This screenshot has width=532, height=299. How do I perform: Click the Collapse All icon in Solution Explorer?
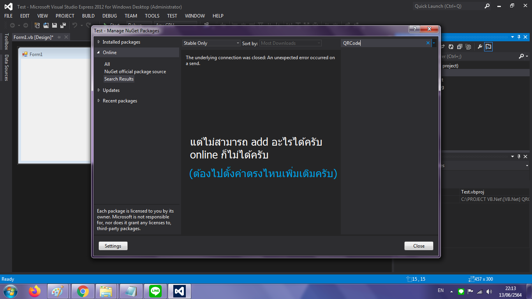(460, 47)
